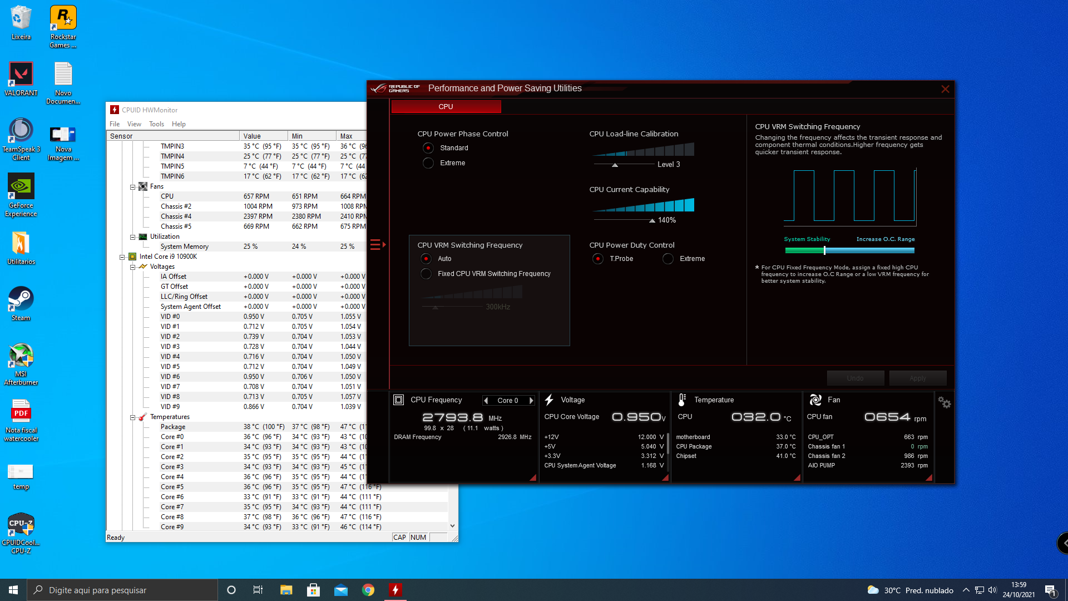Open Rockstar Games launcher desktop icon
This screenshot has width=1068, height=601.
(x=63, y=27)
